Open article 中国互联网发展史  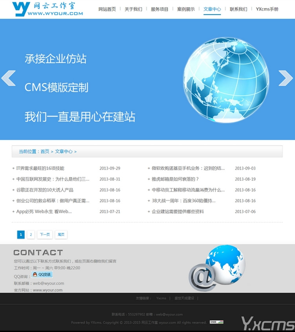[53, 179]
